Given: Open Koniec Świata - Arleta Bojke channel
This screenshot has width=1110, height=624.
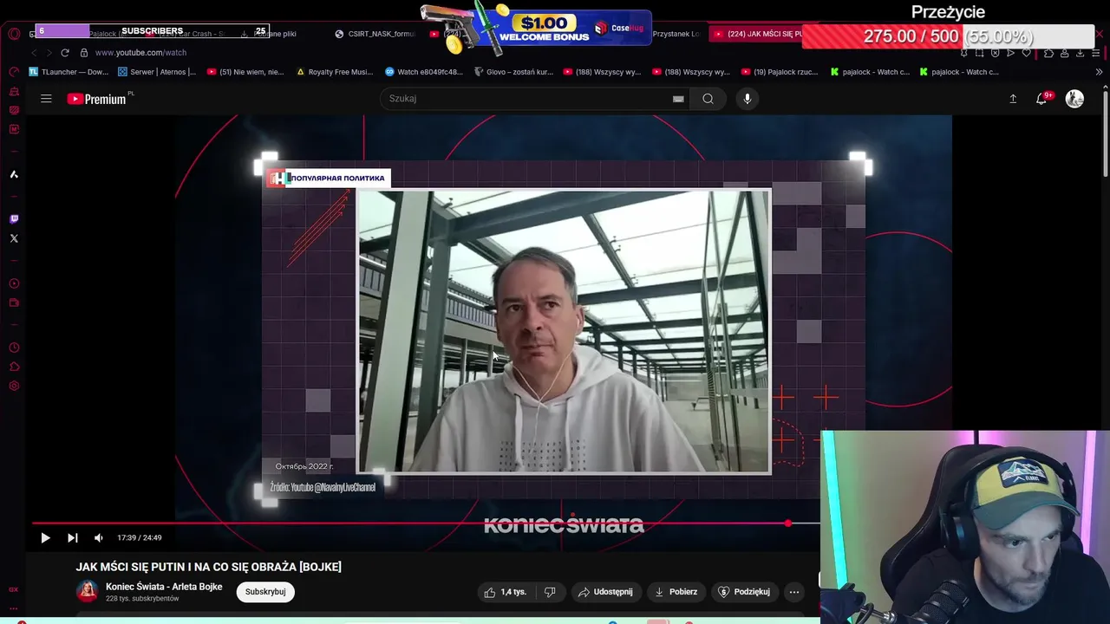Looking at the screenshot, I should [164, 587].
